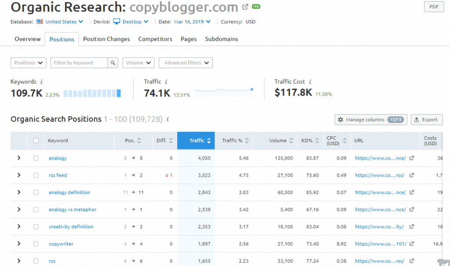450x266 pixels.
Task: Click the PDF button
Action: tap(434, 7)
